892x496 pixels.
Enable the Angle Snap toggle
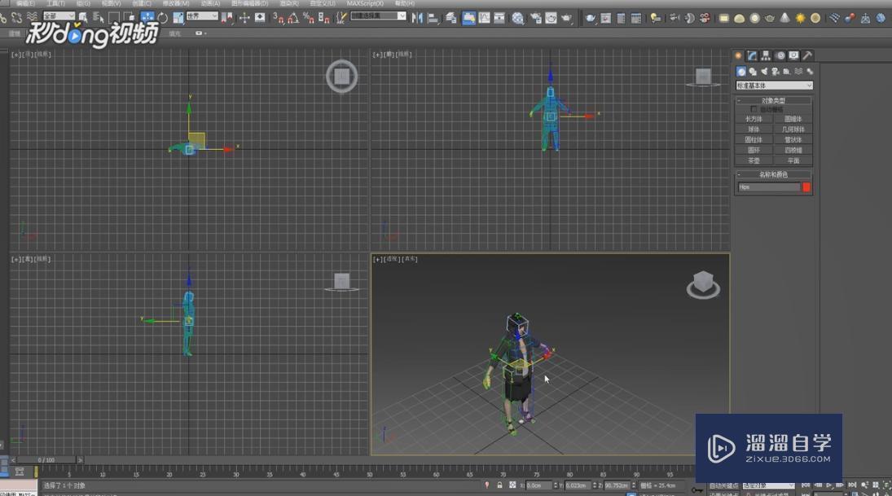click(290, 16)
